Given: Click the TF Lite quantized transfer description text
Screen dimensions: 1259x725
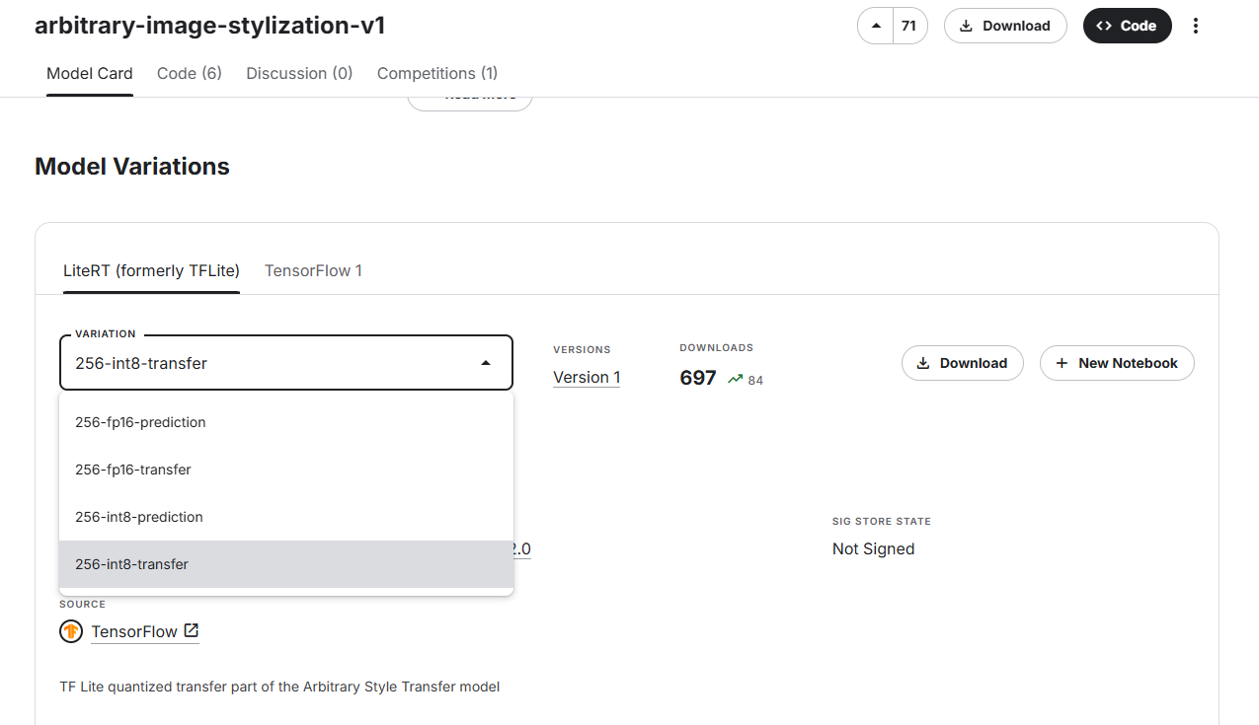Looking at the screenshot, I should tap(279, 687).
